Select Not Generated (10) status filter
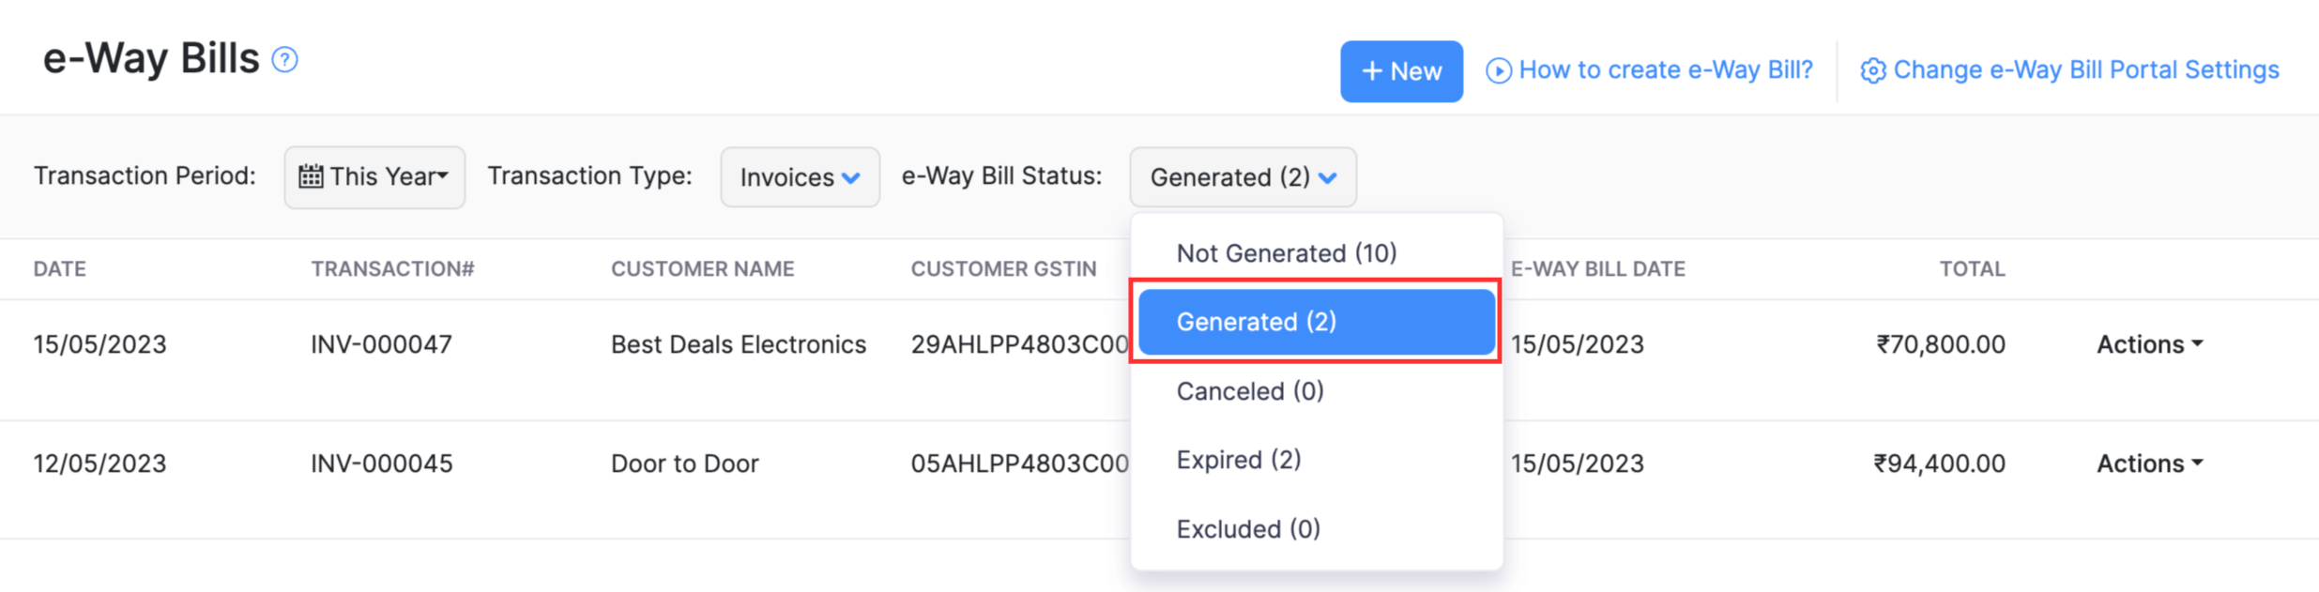 coord(1286,252)
